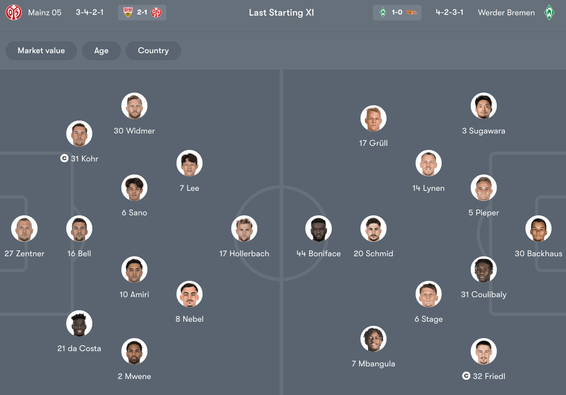Click the Stuttgart crest in the 2-1 result badge
The width and height of the screenshot is (566, 395).
click(127, 12)
